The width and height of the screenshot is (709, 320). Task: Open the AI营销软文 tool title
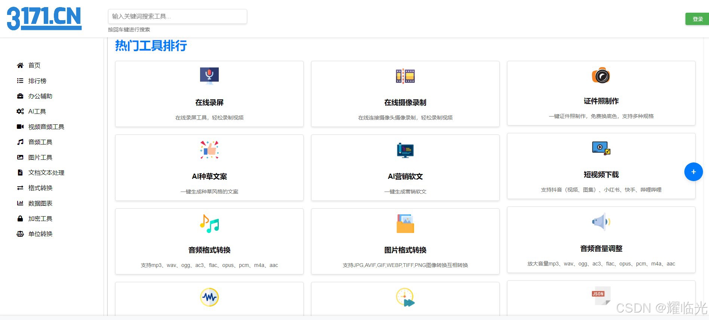click(x=405, y=176)
